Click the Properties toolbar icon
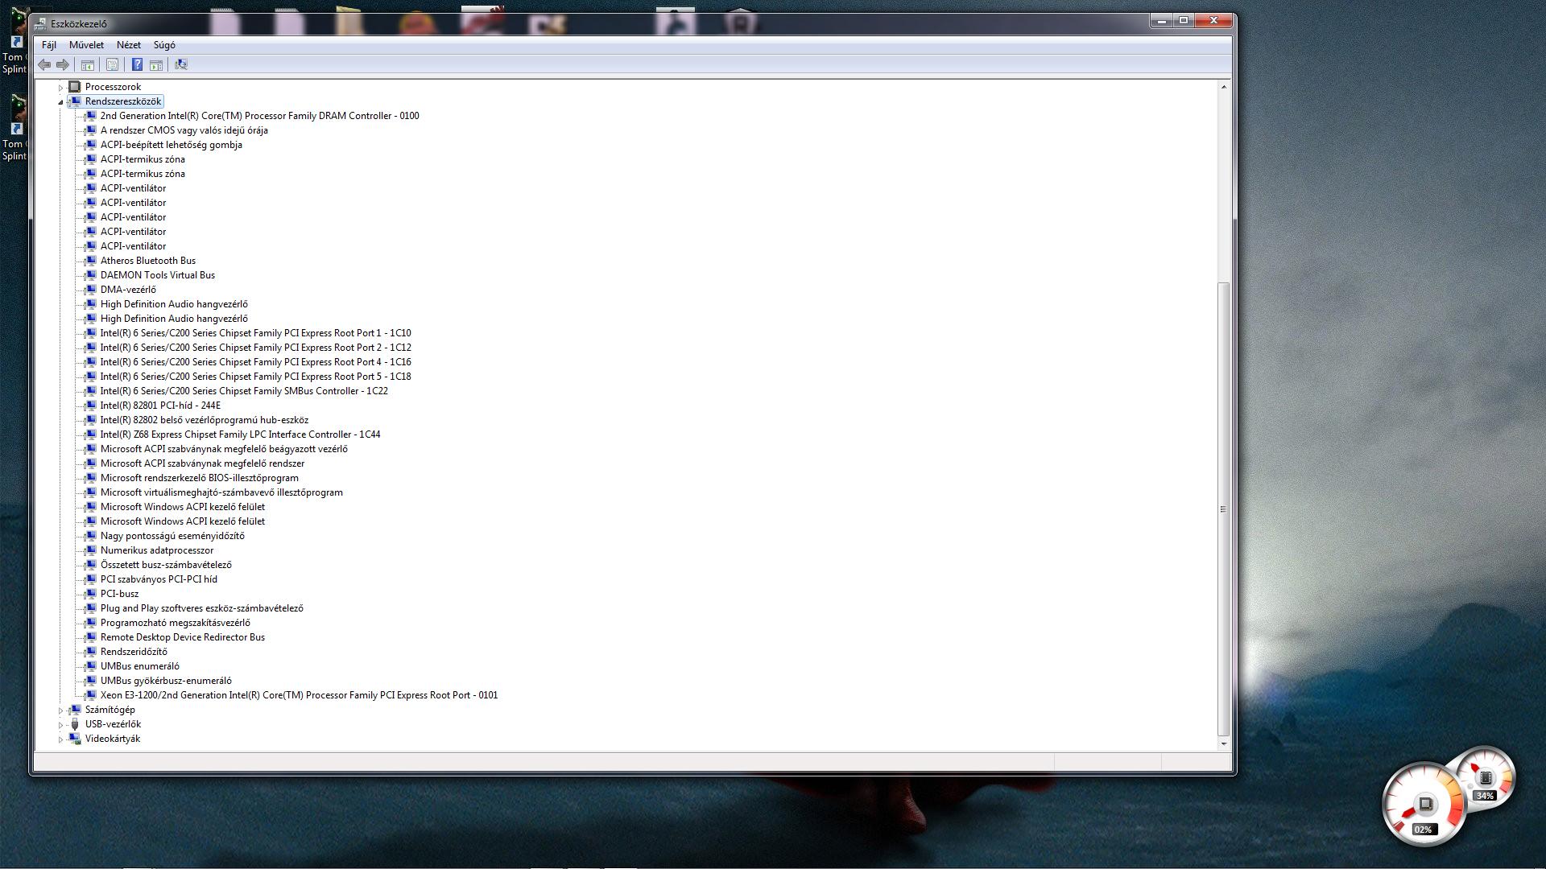Screen dimensions: 1546x869 click(x=112, y=64)
